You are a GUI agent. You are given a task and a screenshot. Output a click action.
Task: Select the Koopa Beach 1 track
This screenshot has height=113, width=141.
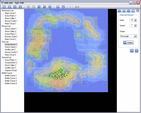click(x=11, y=44)
